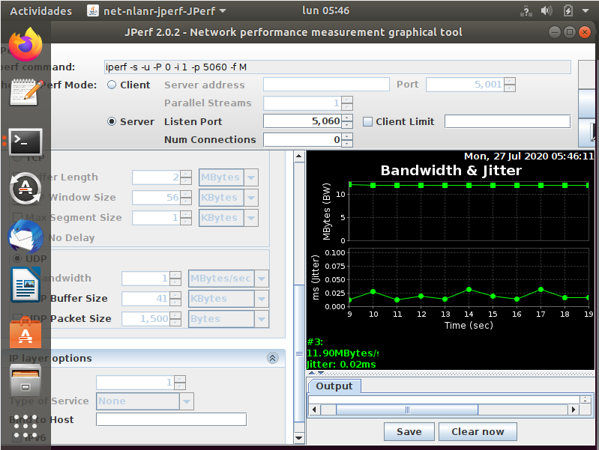Viewport: 599px width, 450px height.
Task: Open Firefox from the dock
Action: (25, 44)
